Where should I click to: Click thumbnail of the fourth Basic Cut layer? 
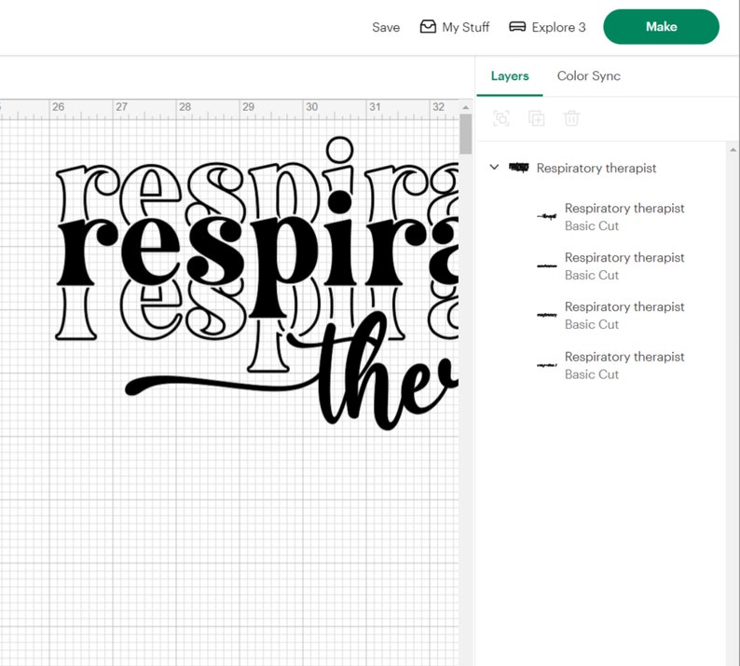point(547,364)
